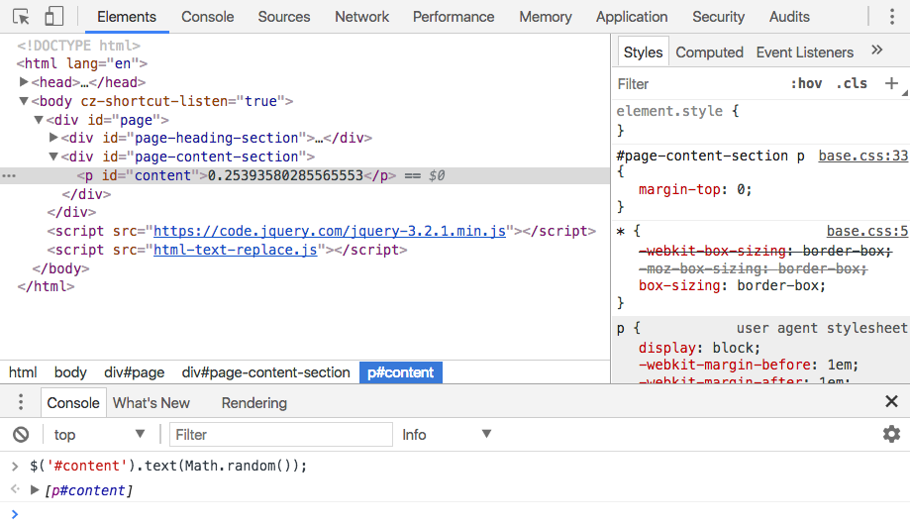Open base.css:5 source link
Viewport: 910px width, 525px height.
[867, 231]
